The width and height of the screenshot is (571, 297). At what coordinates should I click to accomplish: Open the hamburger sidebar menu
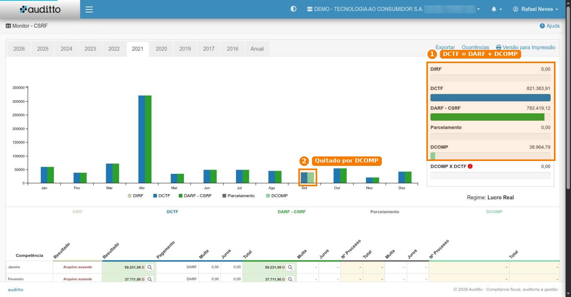(89, 9)
